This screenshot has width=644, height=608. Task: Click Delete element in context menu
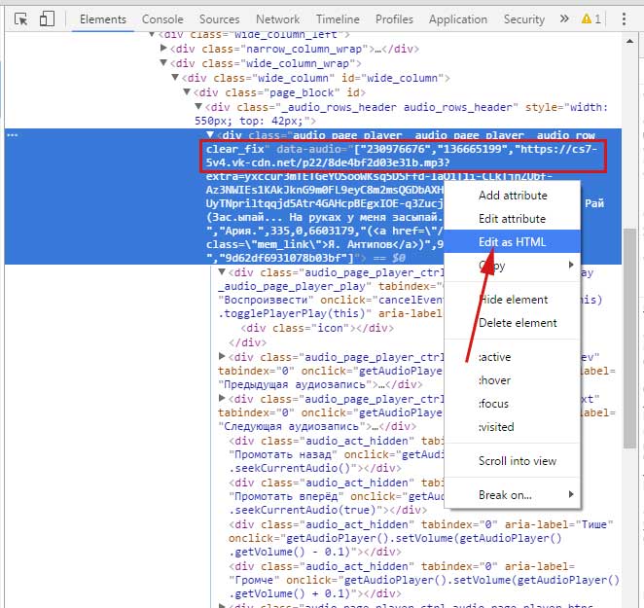point(518,323)
